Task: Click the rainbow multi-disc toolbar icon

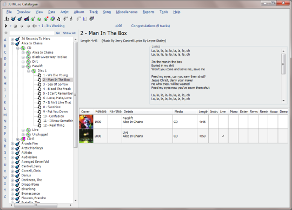Action: (52, 19)
